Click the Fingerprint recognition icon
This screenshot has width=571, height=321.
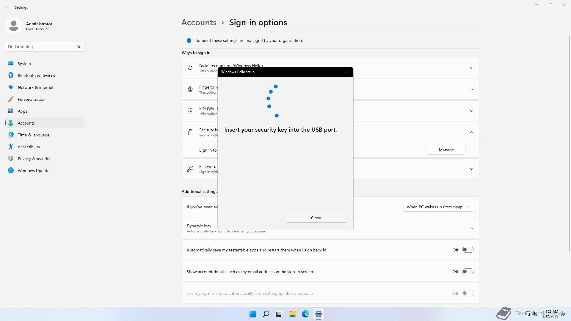click(x=190, y=89)
